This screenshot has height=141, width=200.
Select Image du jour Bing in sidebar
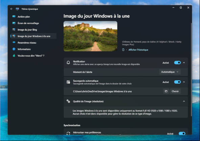pos(34,29)
